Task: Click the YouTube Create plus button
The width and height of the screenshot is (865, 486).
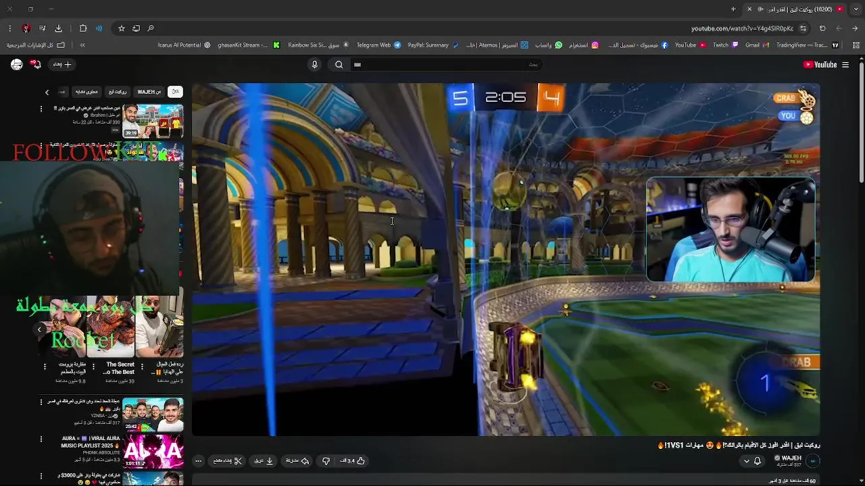Action: (62, 65)
